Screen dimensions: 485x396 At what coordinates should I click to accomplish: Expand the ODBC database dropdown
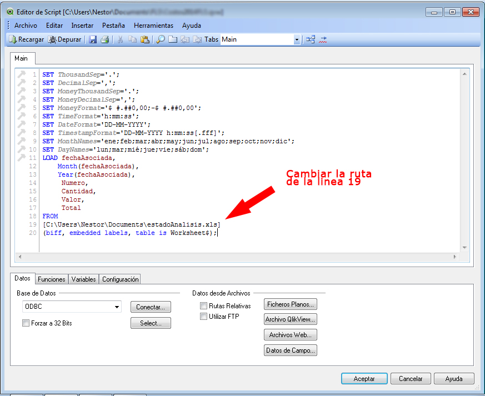(x=117, y=307)
